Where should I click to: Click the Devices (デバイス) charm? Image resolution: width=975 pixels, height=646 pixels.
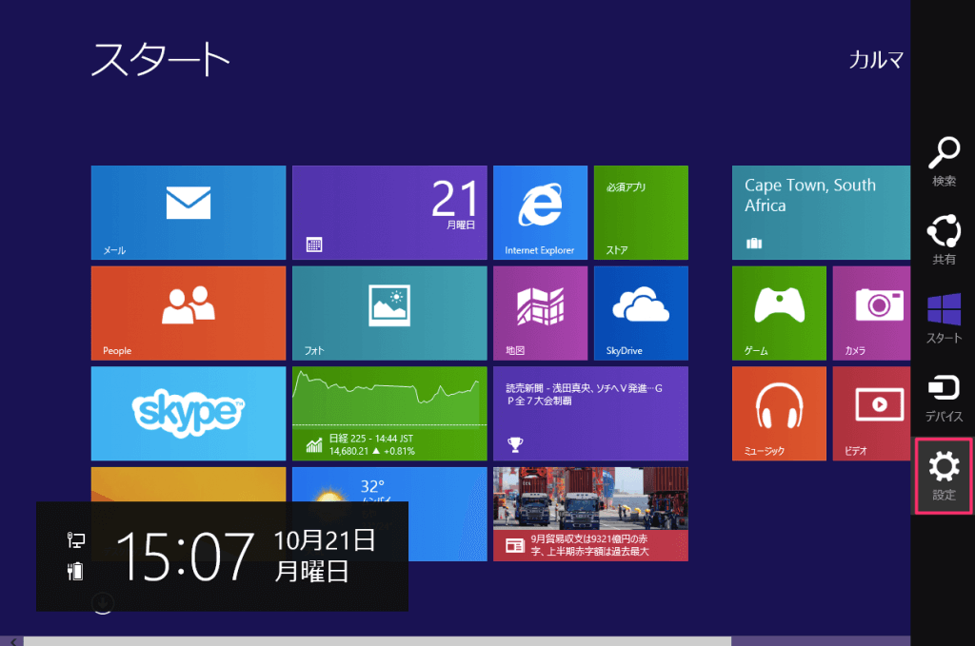pyautogui.click(x=944, y=398)
